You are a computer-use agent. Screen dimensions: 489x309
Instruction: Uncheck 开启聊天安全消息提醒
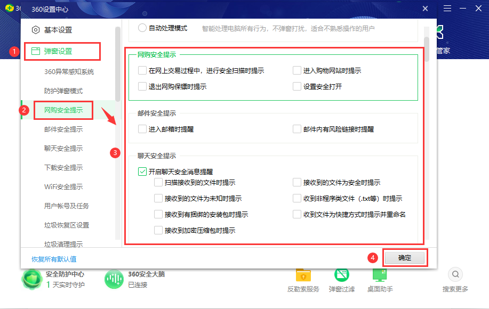(142, 172)
